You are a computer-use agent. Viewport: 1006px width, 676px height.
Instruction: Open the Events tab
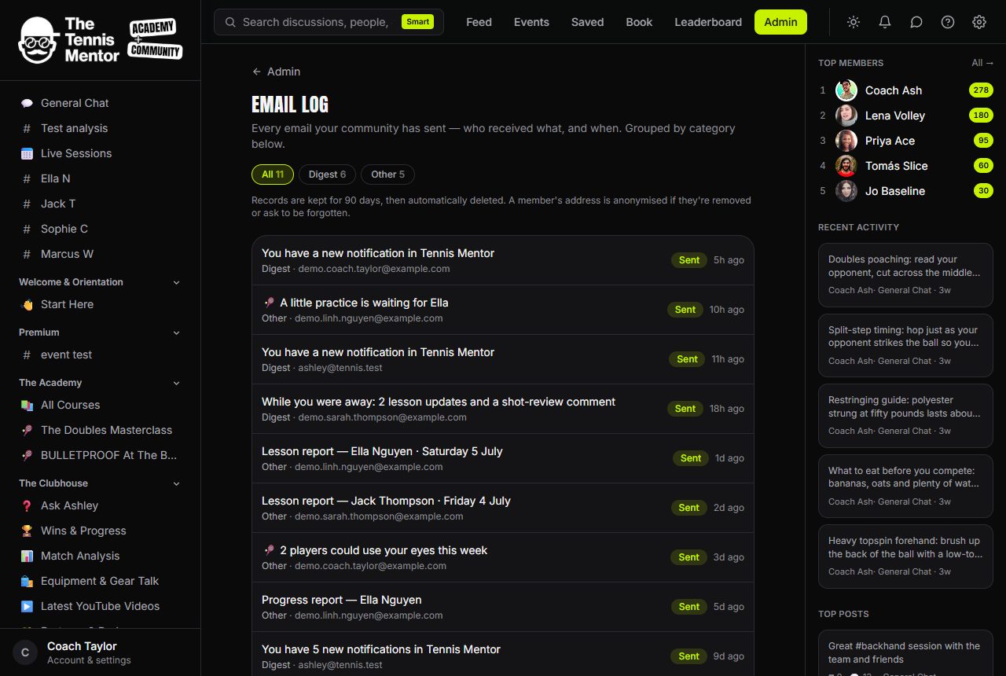pos(531,22)
